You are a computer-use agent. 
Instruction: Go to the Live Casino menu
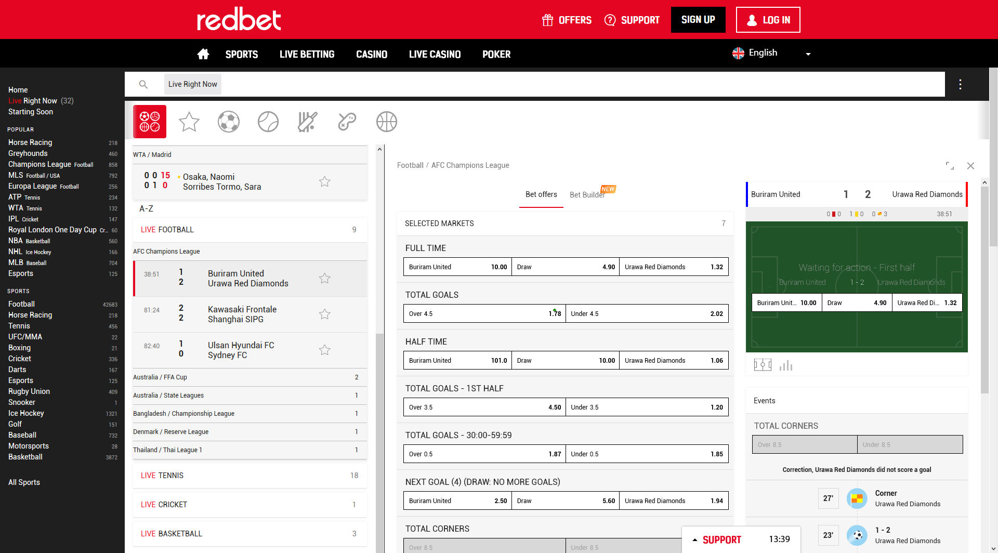[435, 54]
